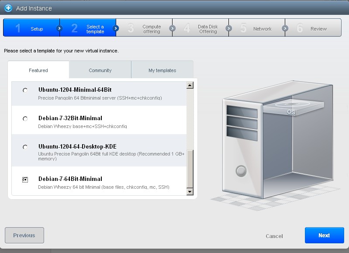Viewport: 349px width, 253px height.
Task: Click the Add Instance plus icon
Action: pyautogui.click(x=8, y=8)
